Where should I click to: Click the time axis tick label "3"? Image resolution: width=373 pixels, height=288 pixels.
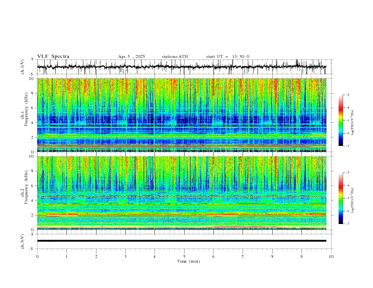tap(126, 256)
